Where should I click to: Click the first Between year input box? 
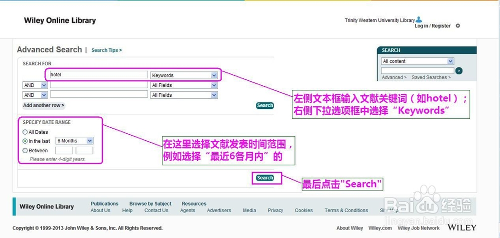[64, 151]
